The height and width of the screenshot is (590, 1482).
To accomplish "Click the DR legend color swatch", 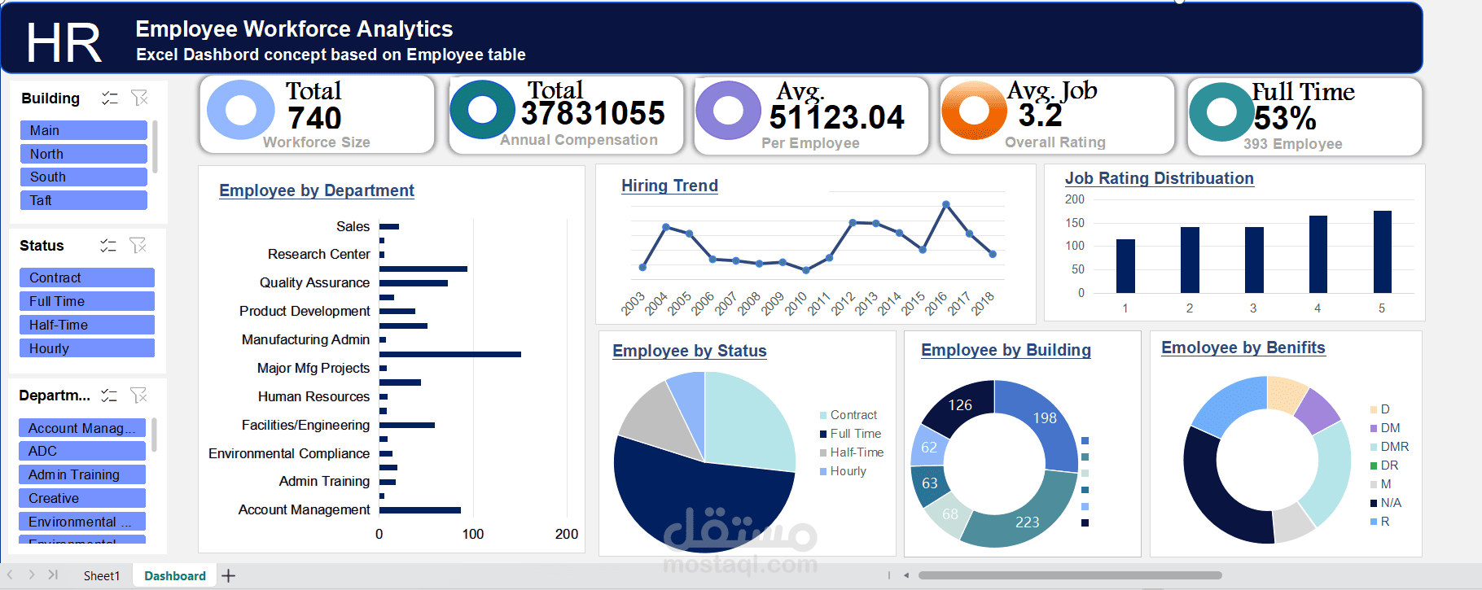I will pyautogui.click(x=1375, y=465).
